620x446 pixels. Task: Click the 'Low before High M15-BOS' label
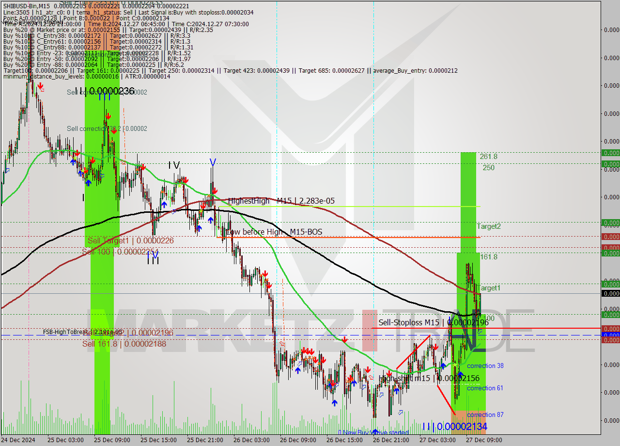click(x=274, y=232)
